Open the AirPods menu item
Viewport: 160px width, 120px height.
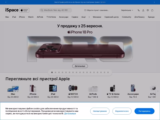(x=40, y=17)
